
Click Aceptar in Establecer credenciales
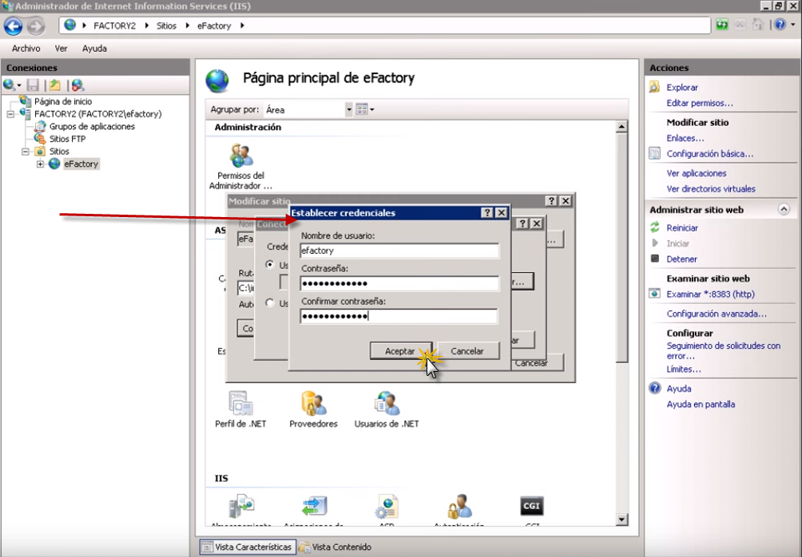[400, 351]
